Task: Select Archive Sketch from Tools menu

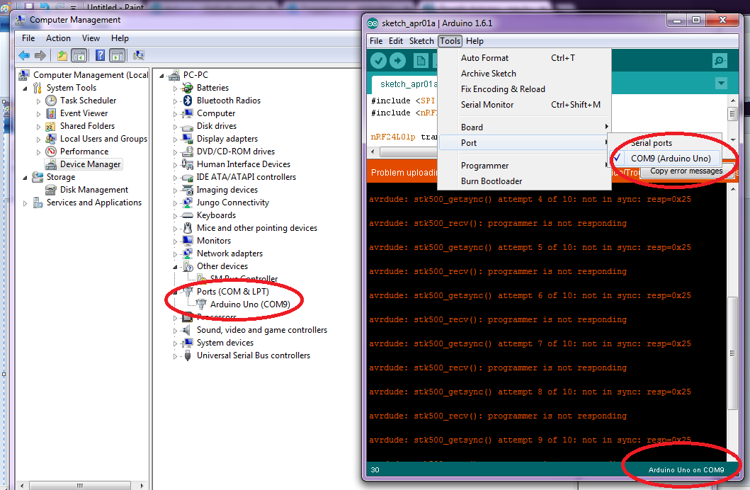Action: [525, 74]
